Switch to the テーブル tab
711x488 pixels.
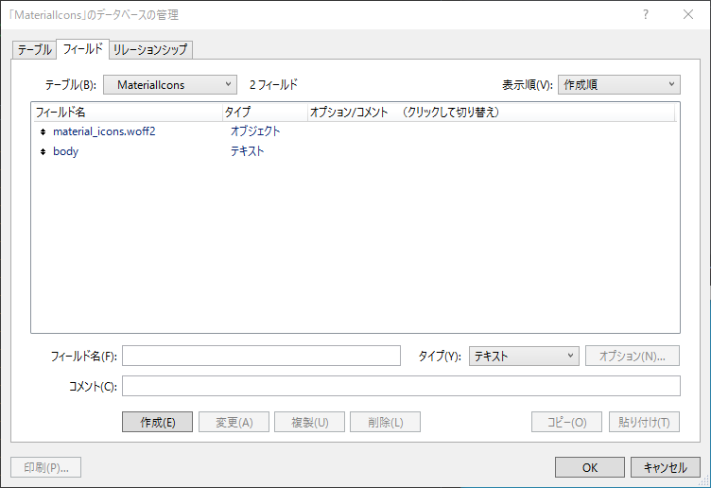34,49
